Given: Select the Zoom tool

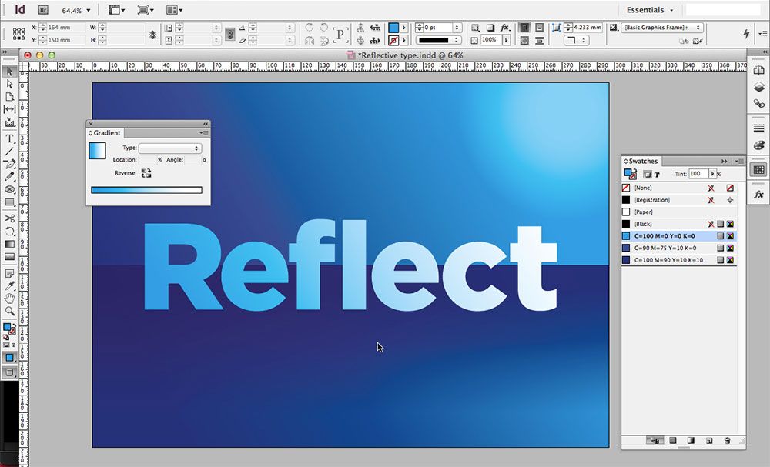Looking at the screenshot, I should [9, 311].
